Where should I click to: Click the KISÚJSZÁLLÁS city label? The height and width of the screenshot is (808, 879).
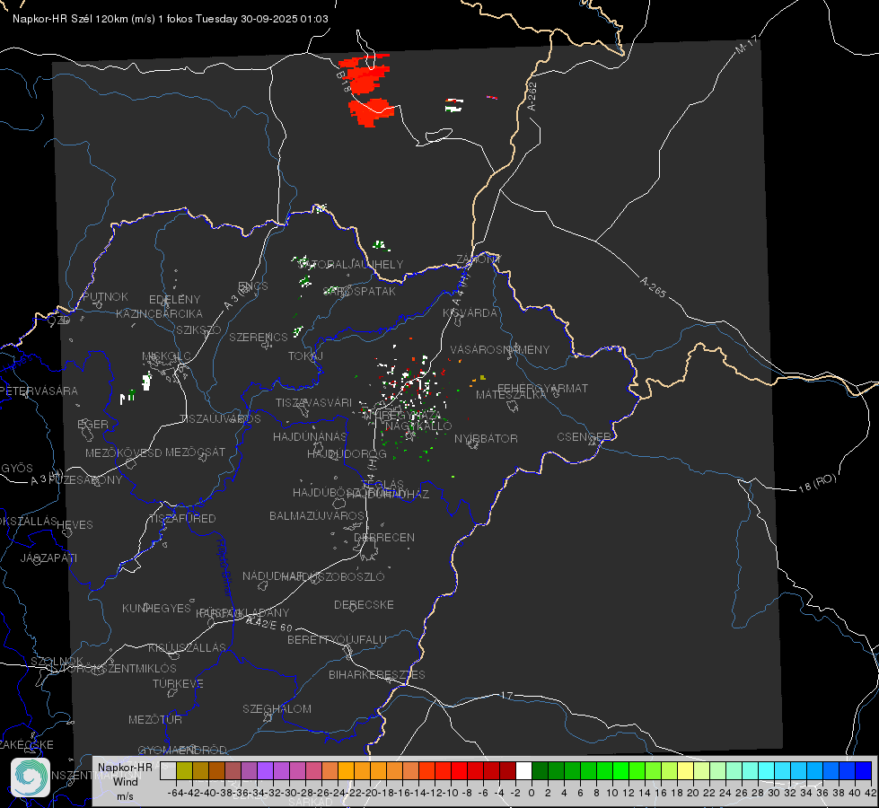pyautogui.click(x=188, y=648)
